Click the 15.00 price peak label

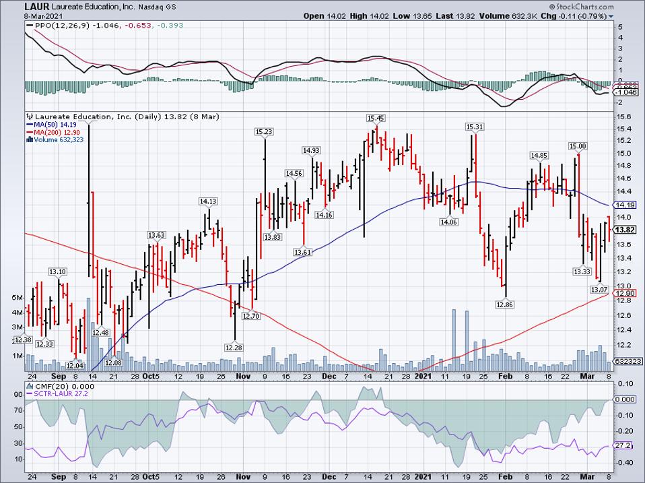click(x=578, y=146)
